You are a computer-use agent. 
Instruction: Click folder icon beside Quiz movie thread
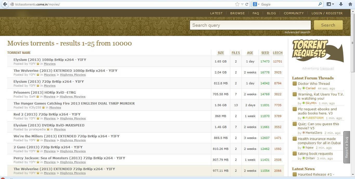coord(294,124)
